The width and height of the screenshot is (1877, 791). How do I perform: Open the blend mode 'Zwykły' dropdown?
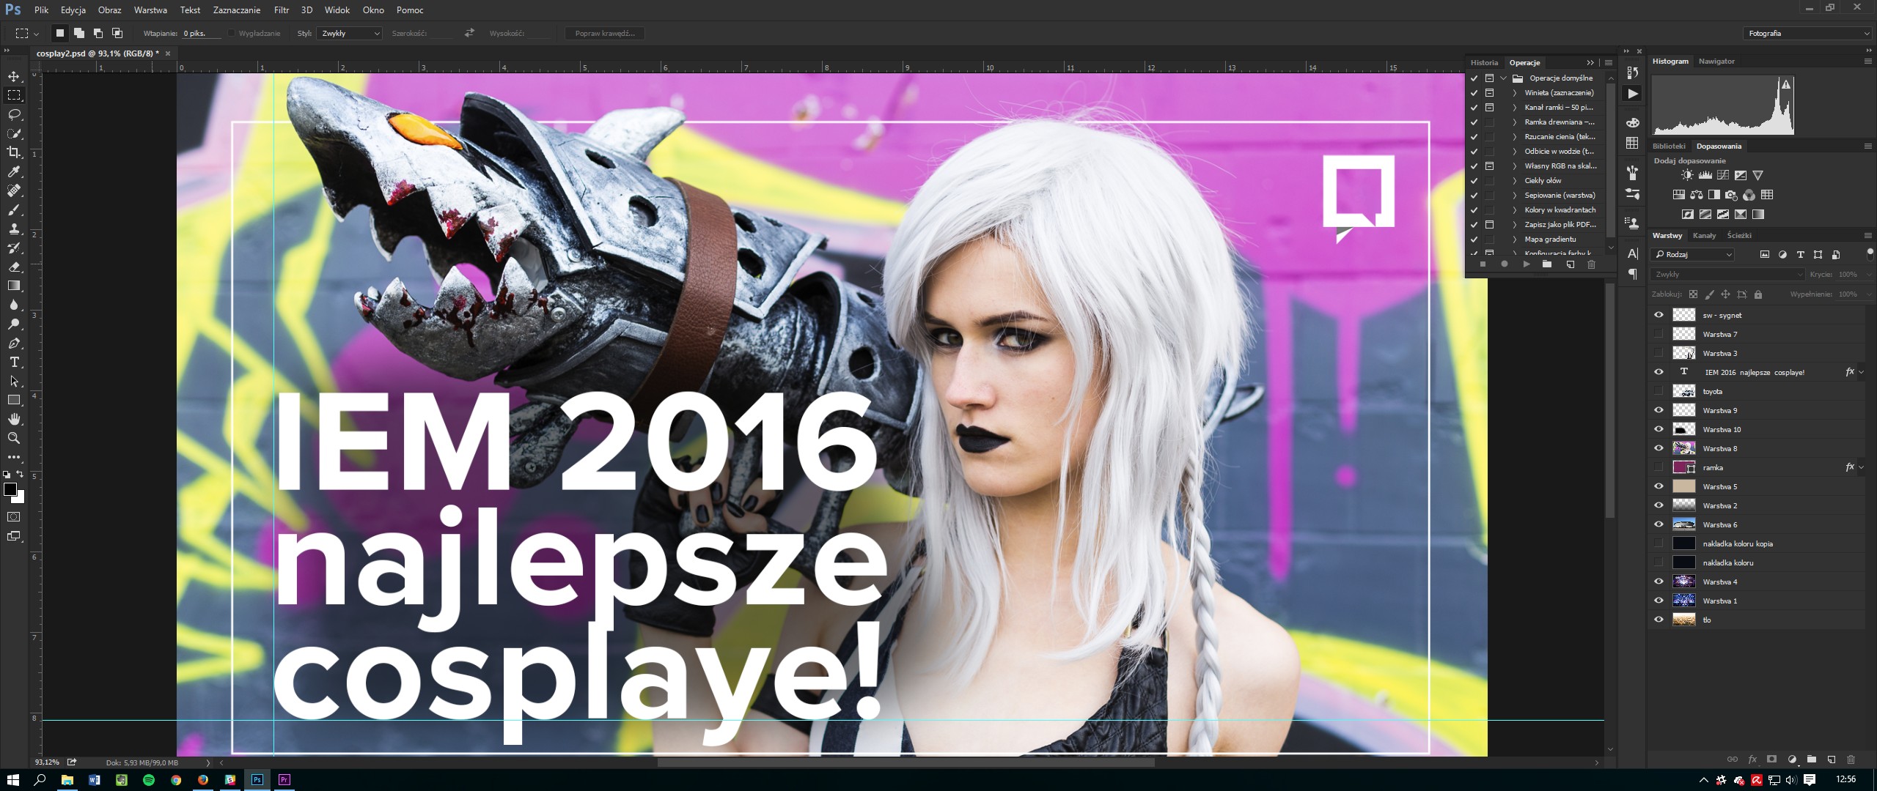click(1727, 274)
